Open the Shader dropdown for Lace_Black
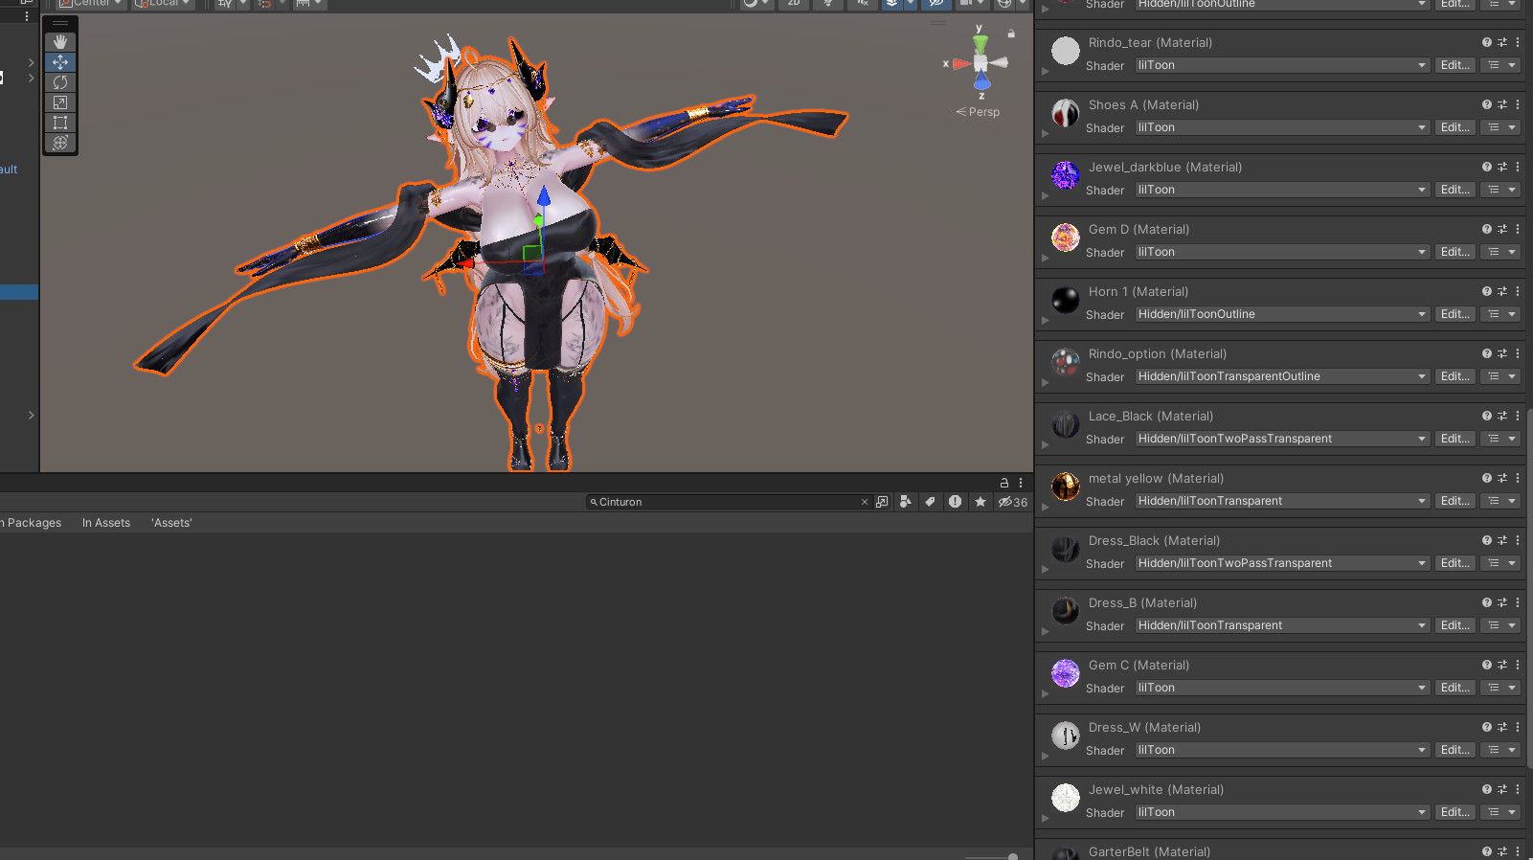This screenshot has height=860, width=1533. (x=1282, y=439)
